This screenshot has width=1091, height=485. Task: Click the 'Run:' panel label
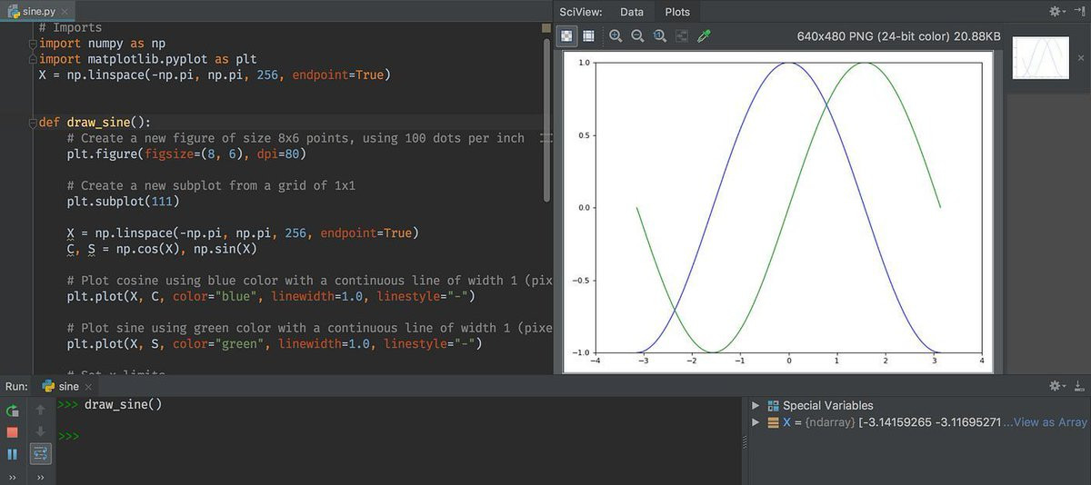click(x=16, y=387)
